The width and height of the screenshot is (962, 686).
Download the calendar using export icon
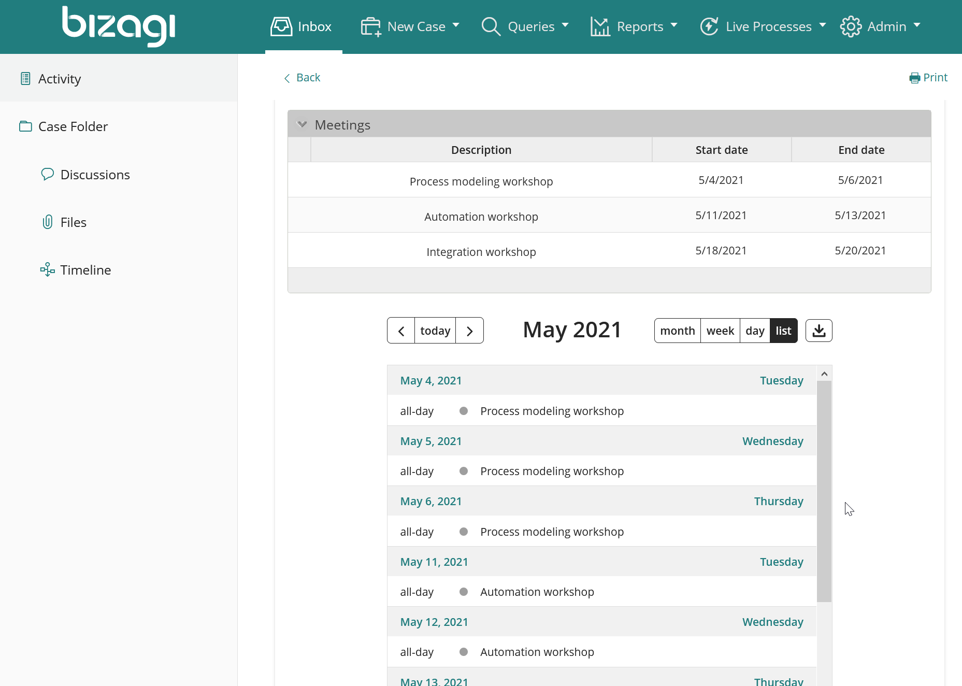[x=819, y=331]
